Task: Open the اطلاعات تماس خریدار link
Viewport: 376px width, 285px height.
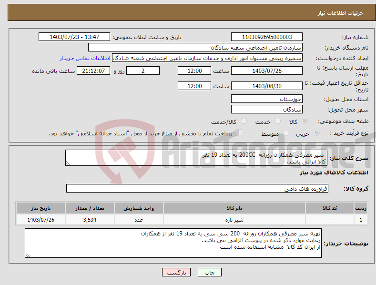Action: [x=85, y=58]
